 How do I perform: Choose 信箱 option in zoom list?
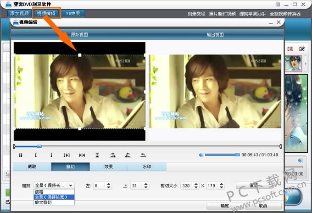tap(54, 192)
